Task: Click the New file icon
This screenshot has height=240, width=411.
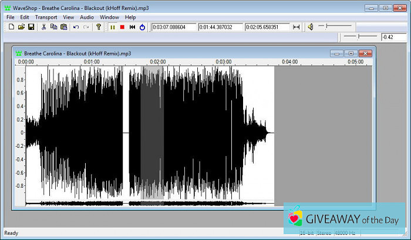Action: (12, 27)
